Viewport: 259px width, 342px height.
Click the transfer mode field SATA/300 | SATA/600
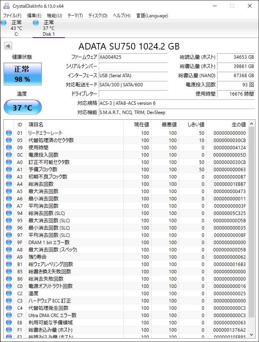click(133, 84)
